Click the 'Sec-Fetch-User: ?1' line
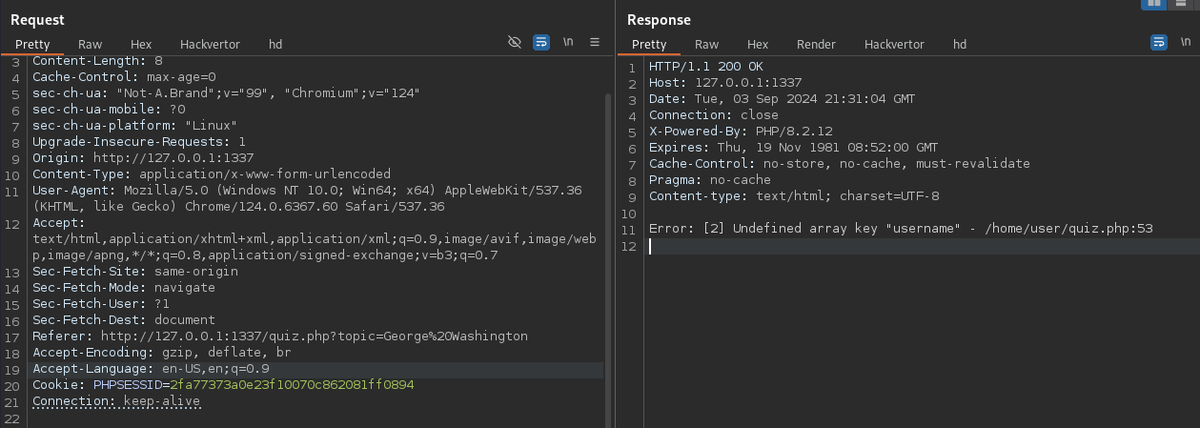This screenshot has width=1200, height=428. tap(101, 304)
